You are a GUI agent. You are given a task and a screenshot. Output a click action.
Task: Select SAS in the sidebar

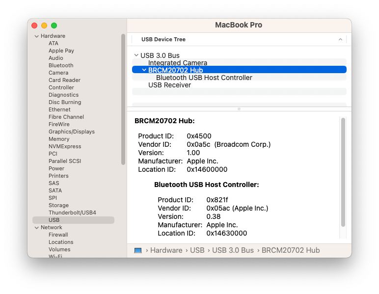54,184
